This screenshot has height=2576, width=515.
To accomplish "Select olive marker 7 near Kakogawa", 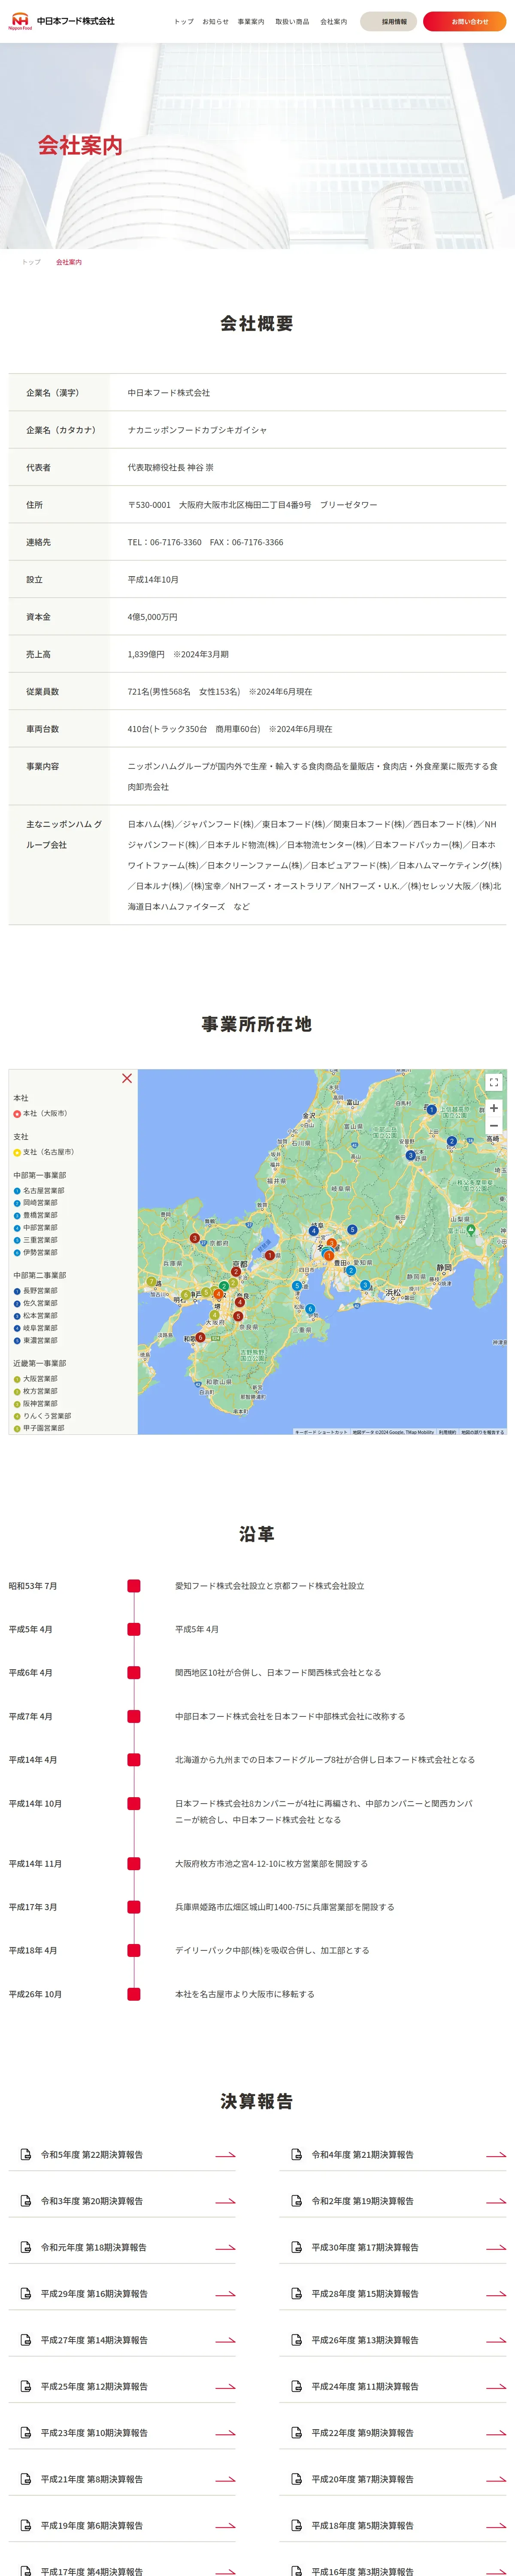I will 152,1282.
